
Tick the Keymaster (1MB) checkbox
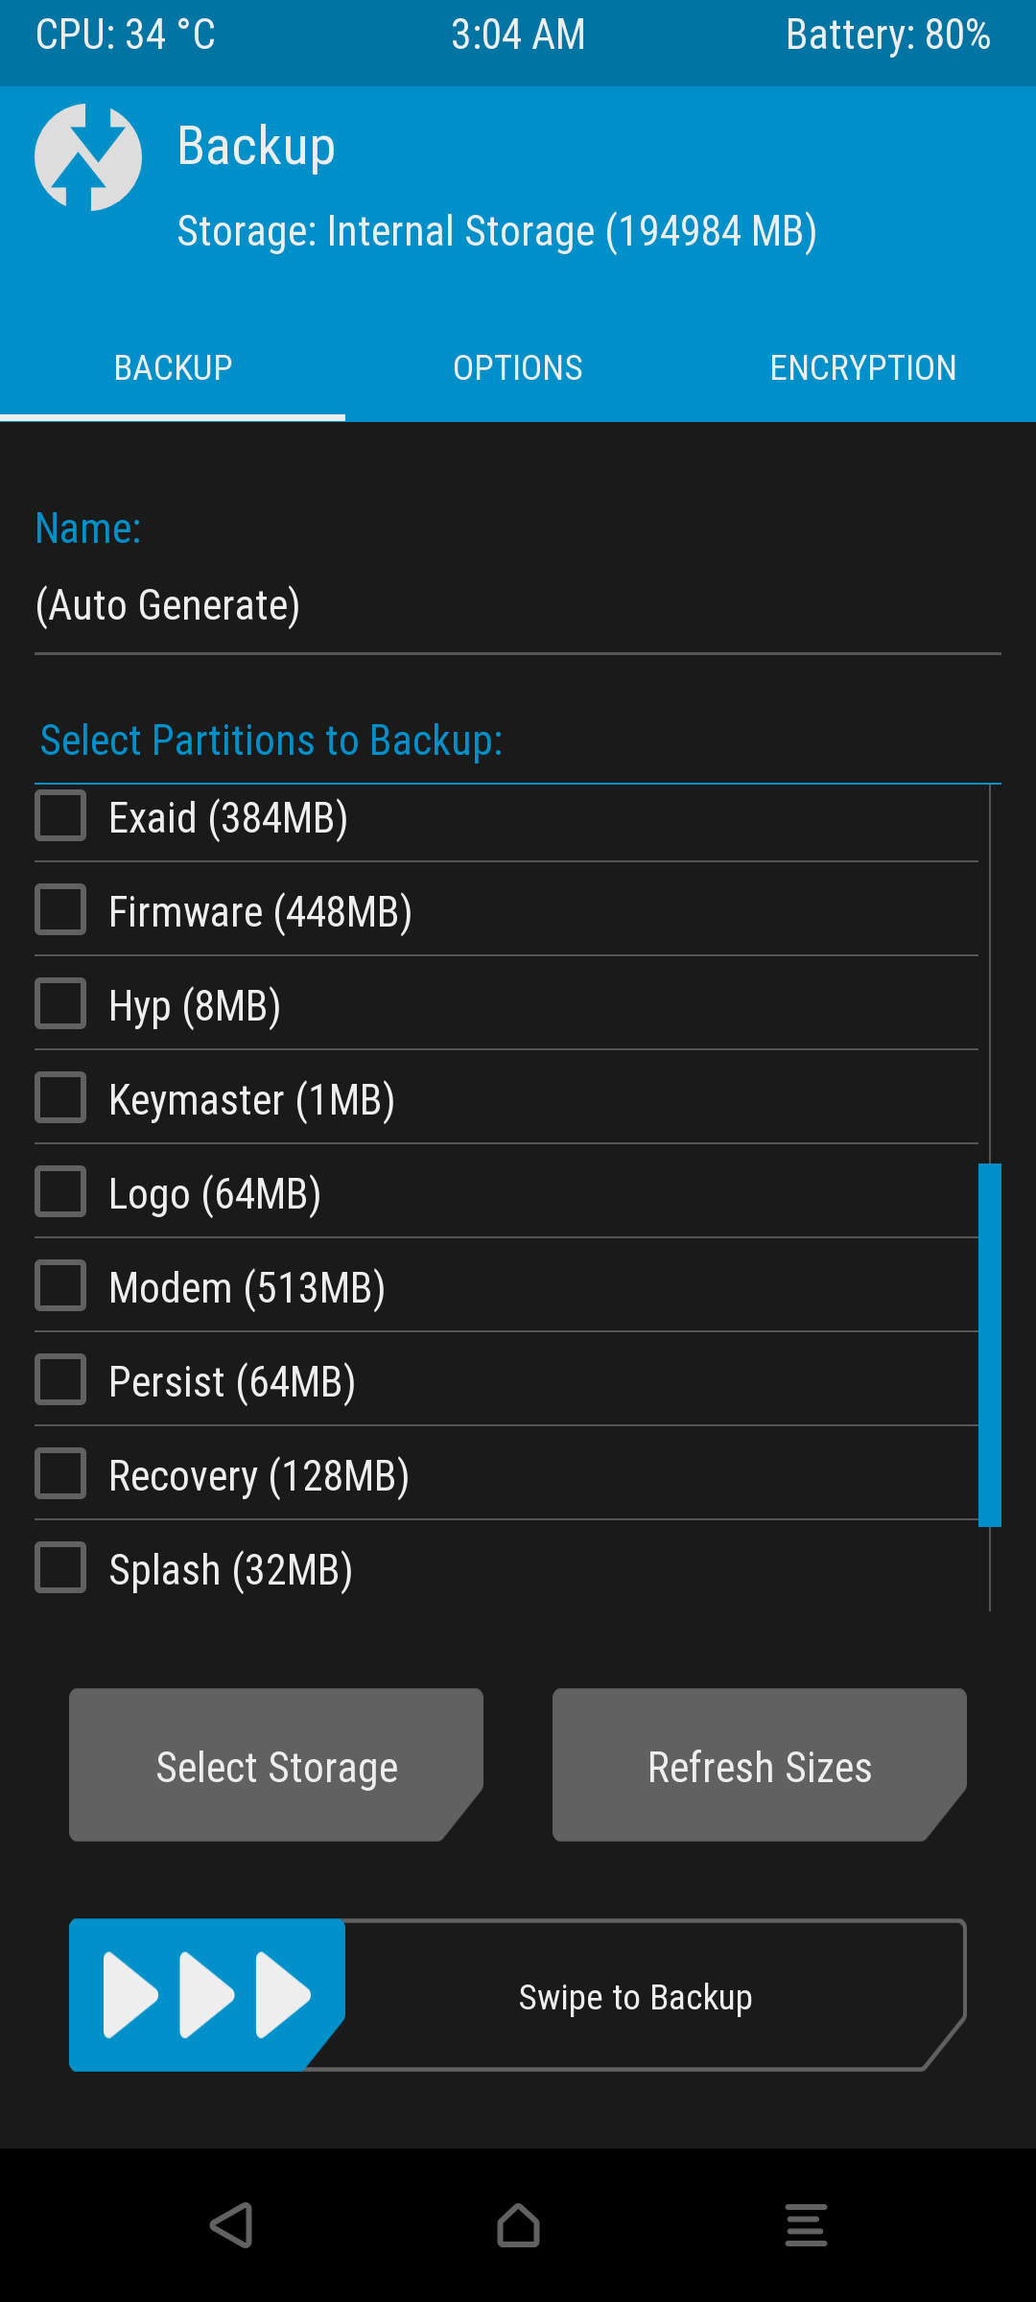tap(60, 1098)
